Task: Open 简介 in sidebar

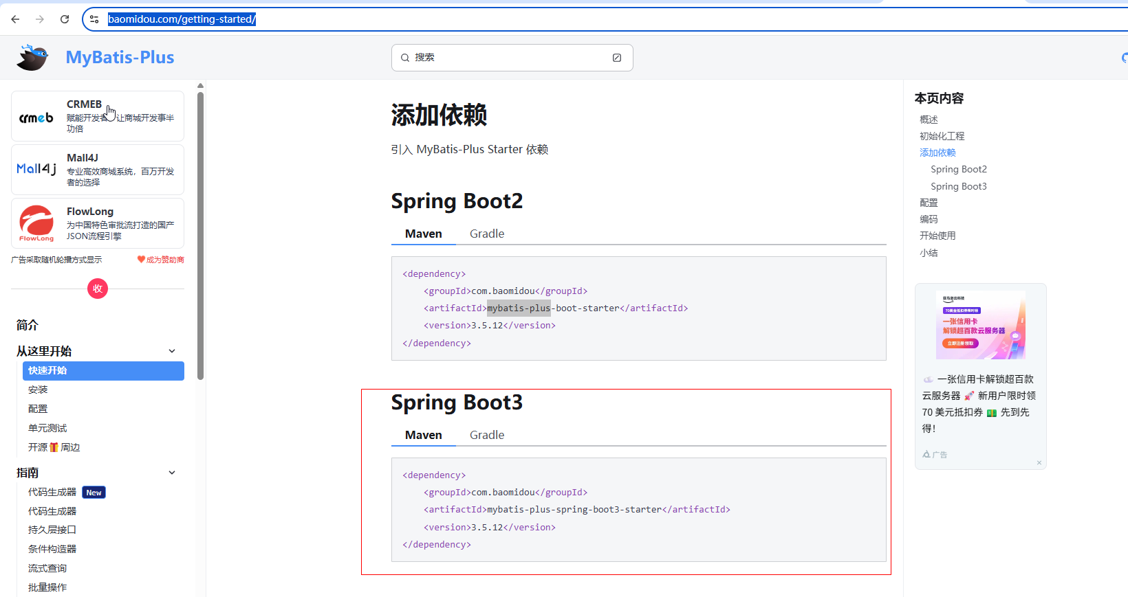Action: click(x=28, y=325)
